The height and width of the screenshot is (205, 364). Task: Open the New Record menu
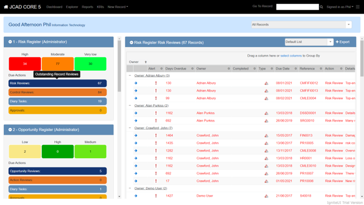pyautogui.click(x=118, y=7)
